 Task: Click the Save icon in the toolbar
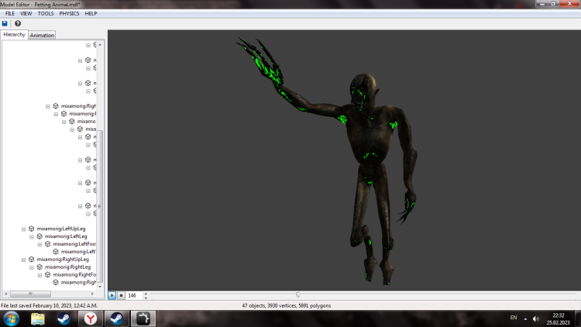[x=5, y=23]
